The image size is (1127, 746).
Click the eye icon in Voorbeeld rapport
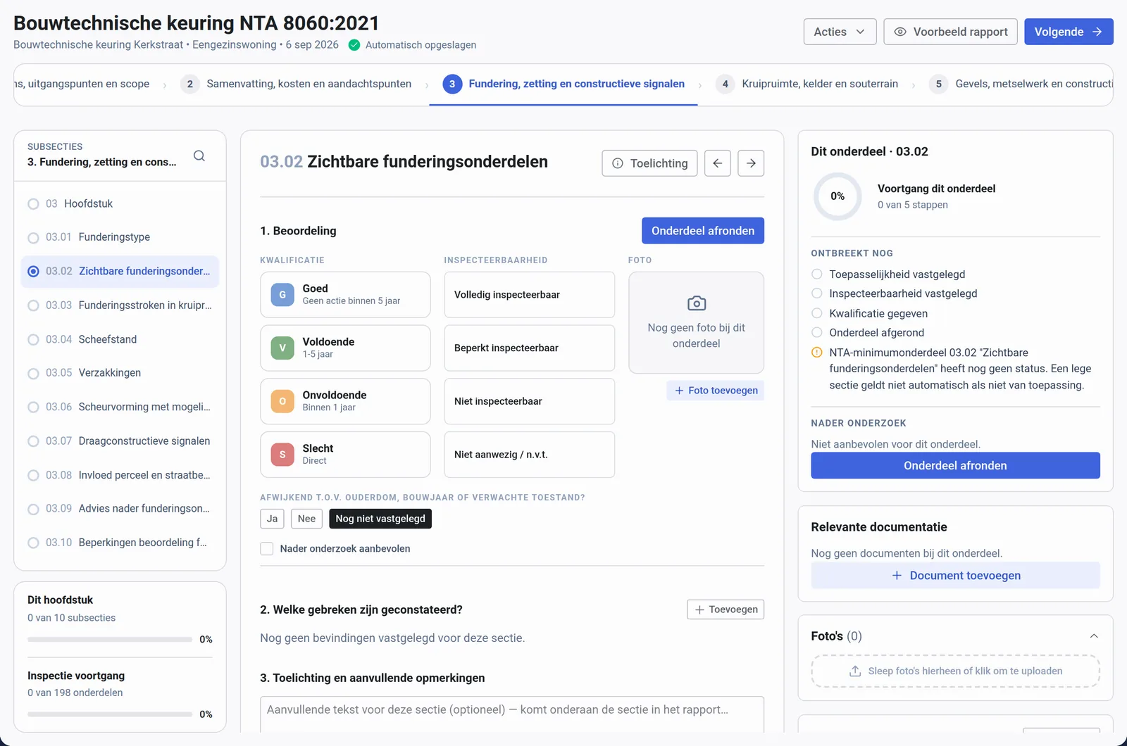click(x=900, y=32)
